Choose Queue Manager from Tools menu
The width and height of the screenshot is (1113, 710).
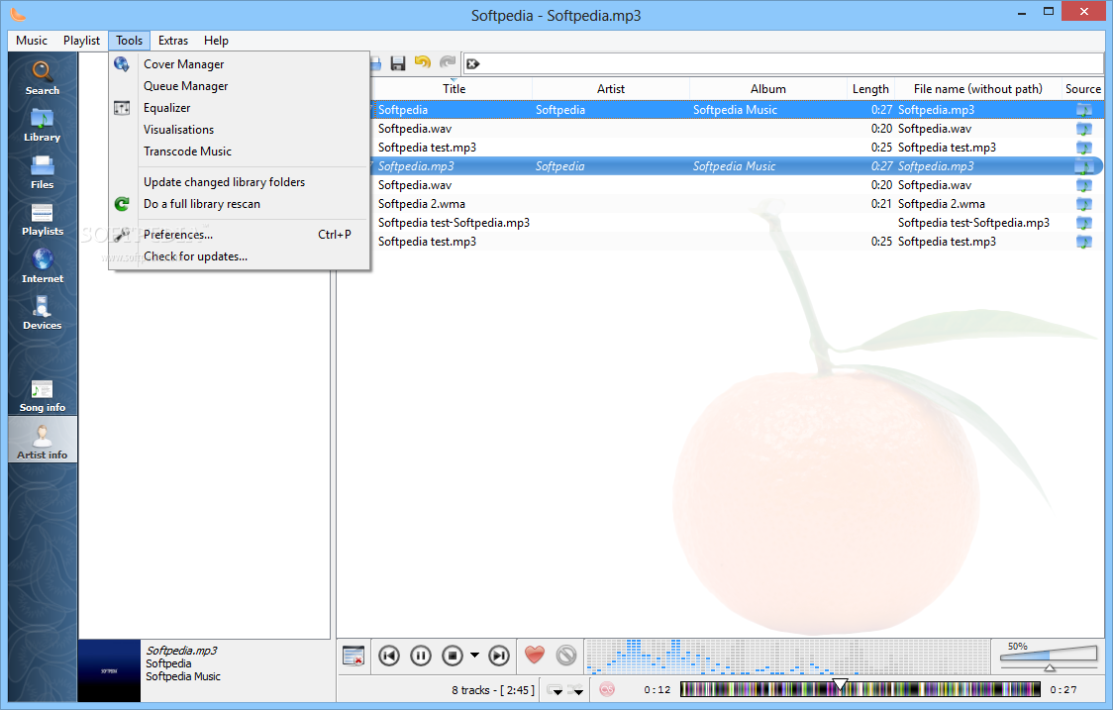pyautogui.click(x=240, y=86)
